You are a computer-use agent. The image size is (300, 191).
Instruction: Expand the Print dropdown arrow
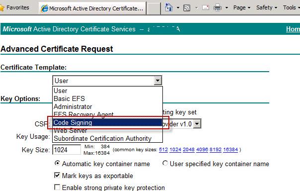point(226,8)
